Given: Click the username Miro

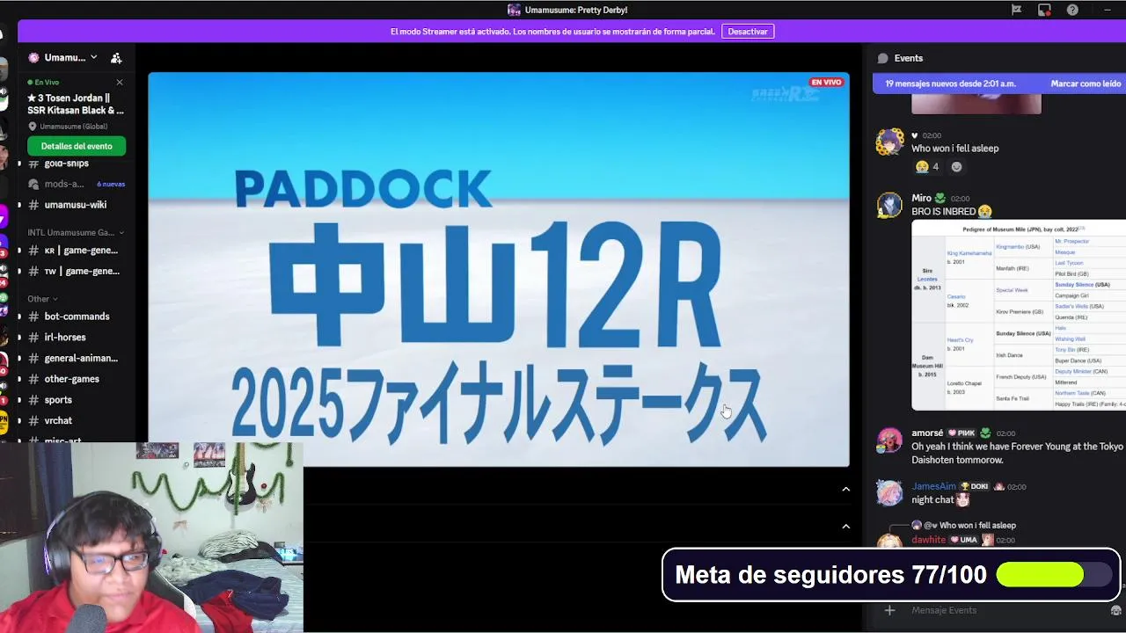Looking at the screenshot, I should (921, 199).
